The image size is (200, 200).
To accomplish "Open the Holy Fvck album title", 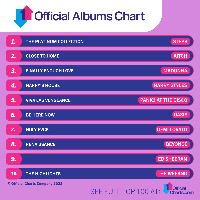I will pos(37,130).
